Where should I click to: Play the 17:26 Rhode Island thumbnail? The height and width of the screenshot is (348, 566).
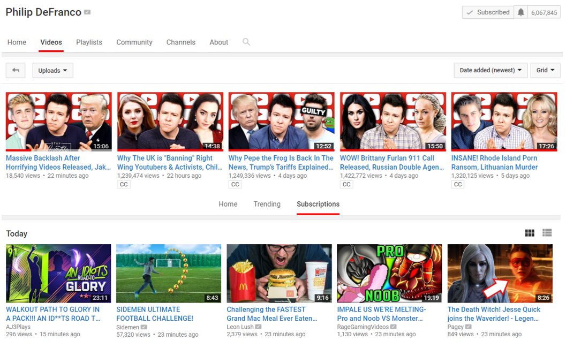point(504,122)
